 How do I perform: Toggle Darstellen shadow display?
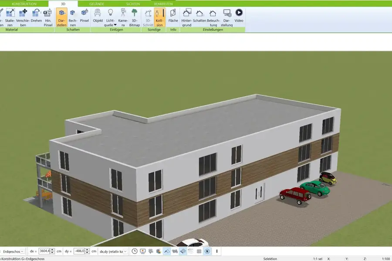point(61,17)
